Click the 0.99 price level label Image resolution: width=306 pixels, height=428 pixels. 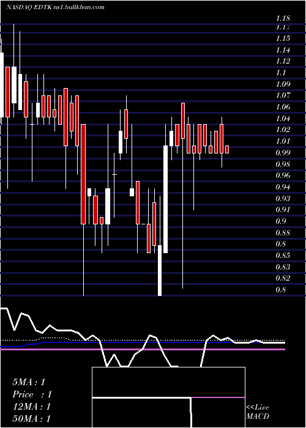[x=283, y=153]
